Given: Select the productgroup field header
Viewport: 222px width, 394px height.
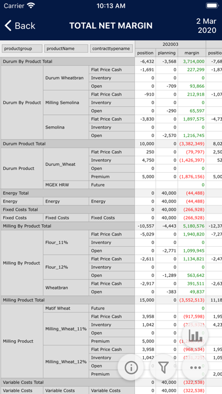Looking at the screenshot, I should [22, 49].
